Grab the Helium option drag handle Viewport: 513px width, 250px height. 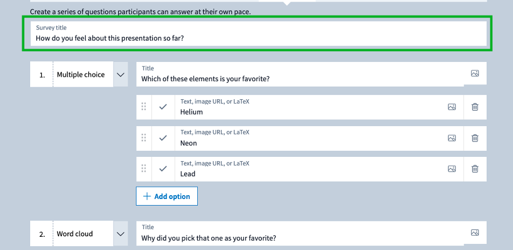pos(144,107)
